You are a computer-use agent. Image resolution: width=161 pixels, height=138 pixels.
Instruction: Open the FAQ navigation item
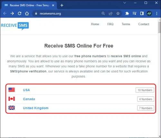click(110, 24)
